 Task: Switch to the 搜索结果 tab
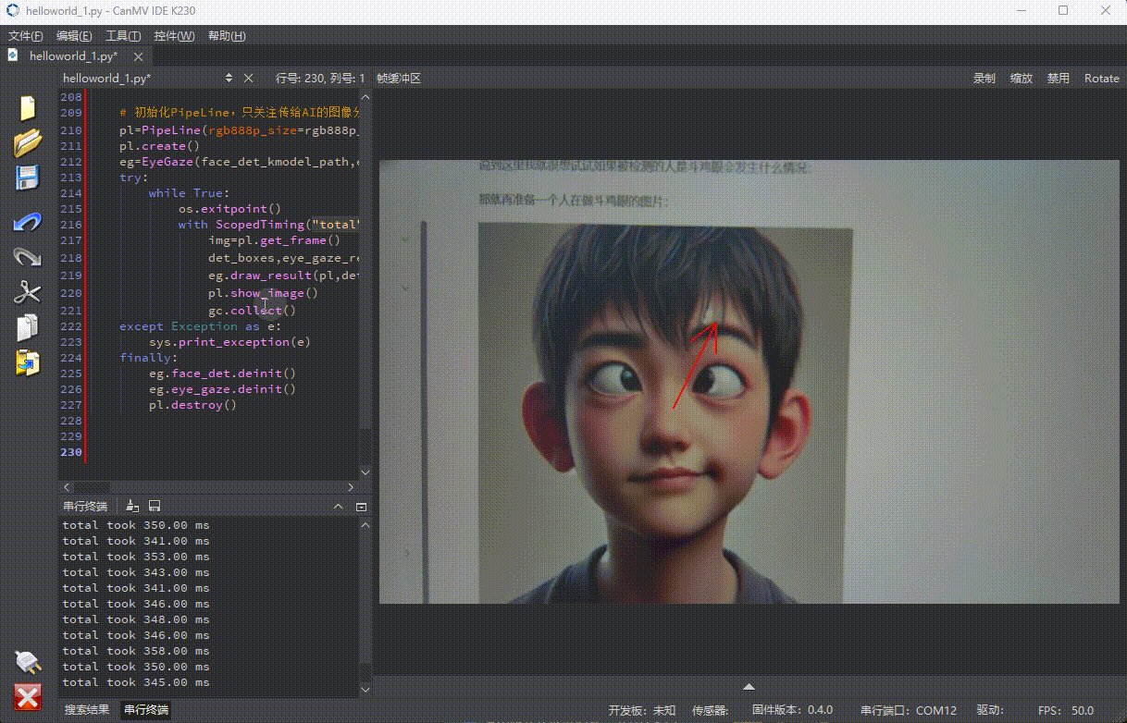coord(87,710)
